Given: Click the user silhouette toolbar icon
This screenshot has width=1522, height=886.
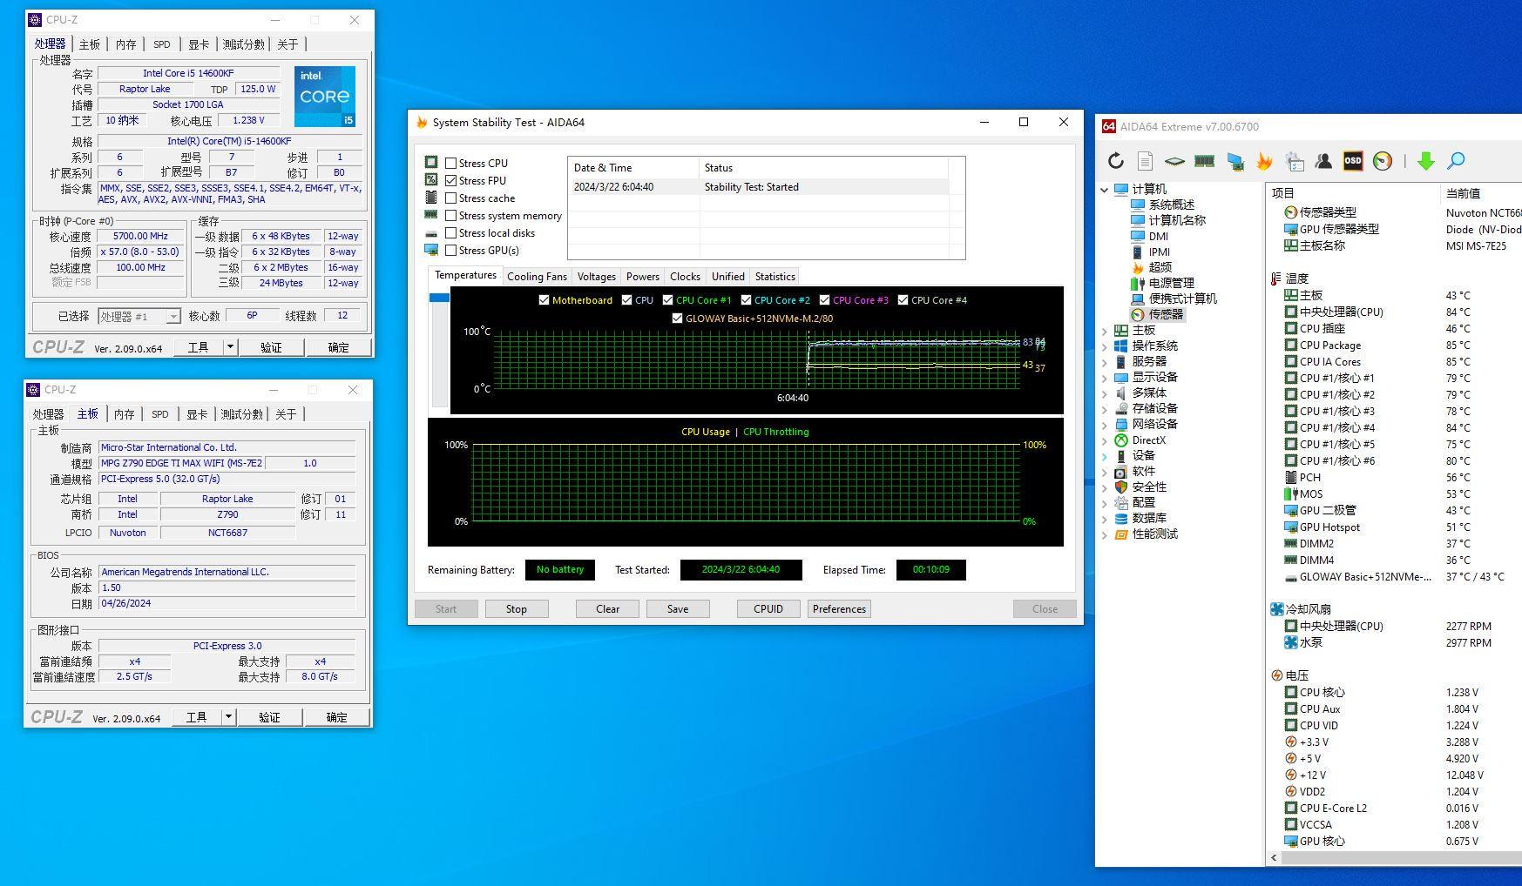Looking at the screenshot, I should tap(1323, 161).
